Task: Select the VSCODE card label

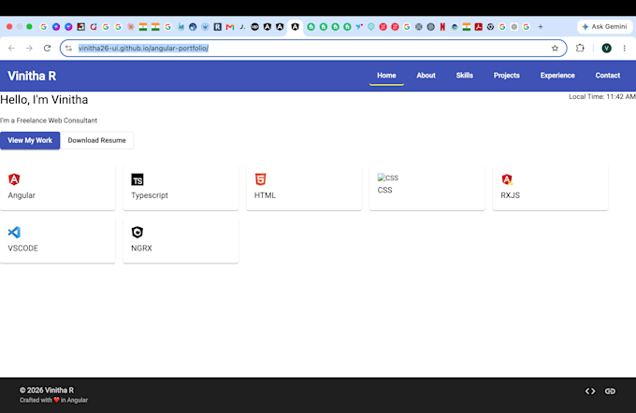Action: pyautogui.click(x=23, y=248)
